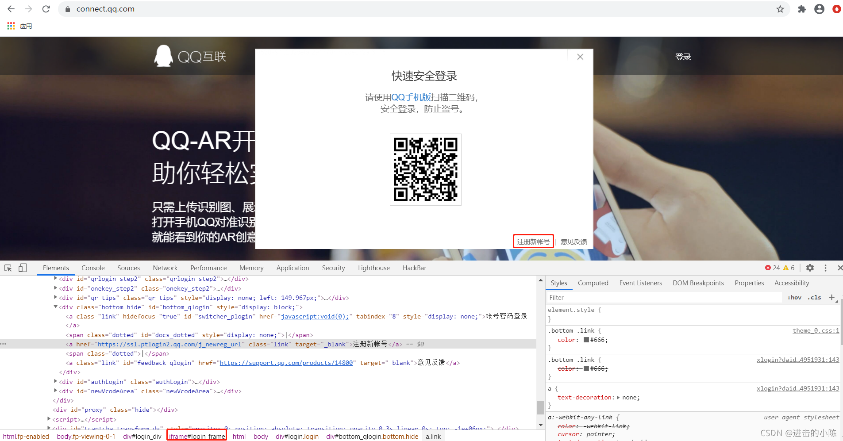Click the red error count badge
The width and height of the screenshot is (843, 441).
[772, 268]
